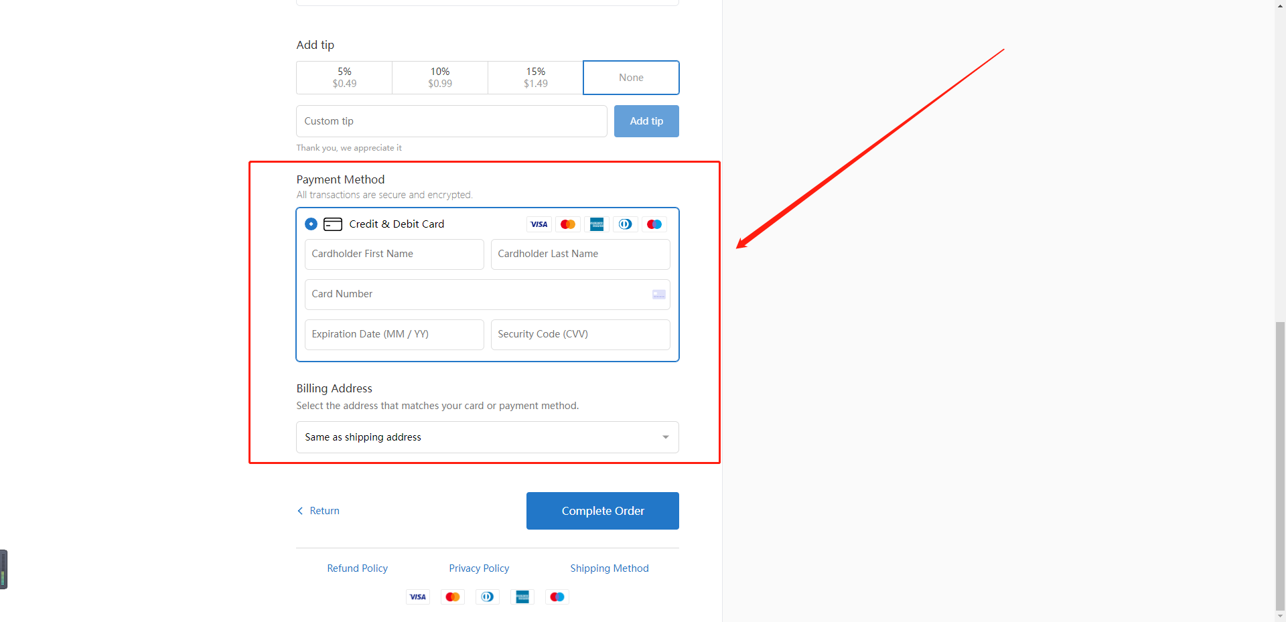Select the 5% tip option
Viewport: 1286px width, 622px height.
[x=344, y=78]
